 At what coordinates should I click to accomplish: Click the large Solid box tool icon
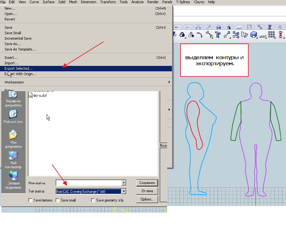click(253, 35)
